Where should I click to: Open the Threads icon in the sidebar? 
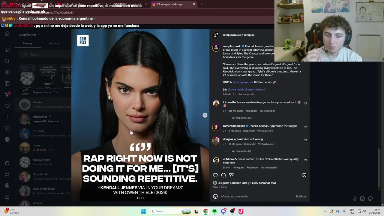click(7, 186)
